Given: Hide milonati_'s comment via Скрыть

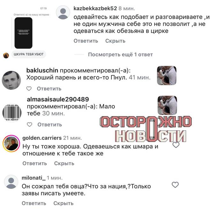Looking at the screenshot, I should coord(64,203).
